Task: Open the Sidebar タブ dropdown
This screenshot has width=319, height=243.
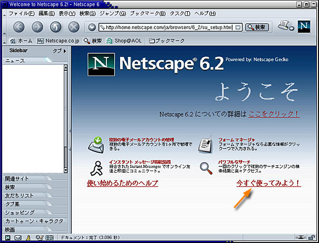Action: 59,52
